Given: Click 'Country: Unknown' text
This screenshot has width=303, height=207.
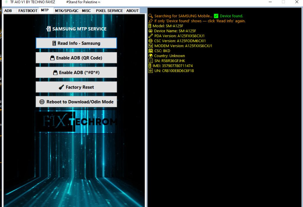Looking at the screenshot, I should click(170, 56).
